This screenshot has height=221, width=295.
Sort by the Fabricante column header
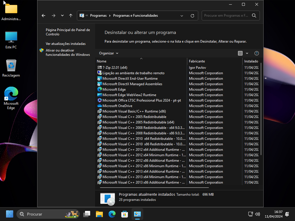click(214, 61)
